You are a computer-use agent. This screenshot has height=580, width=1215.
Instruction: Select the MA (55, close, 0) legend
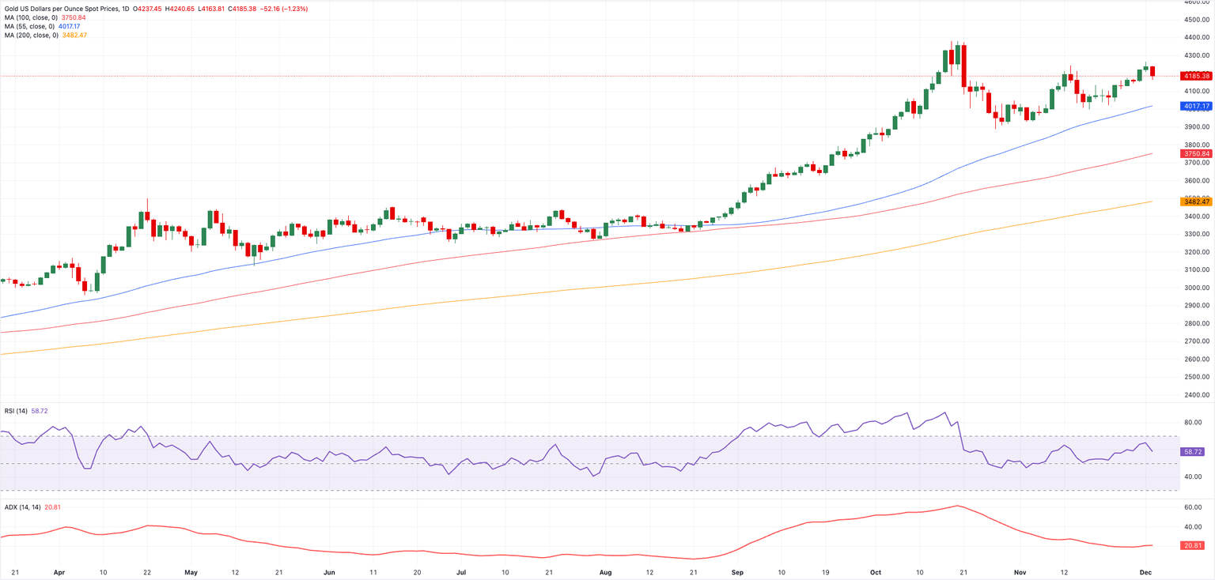[x=29, y=26]
